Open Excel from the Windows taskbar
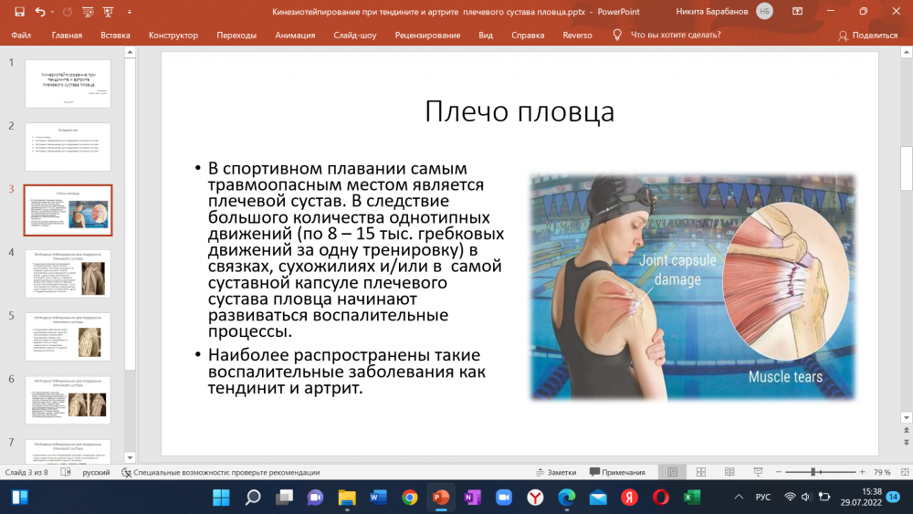 pos(691,498)
